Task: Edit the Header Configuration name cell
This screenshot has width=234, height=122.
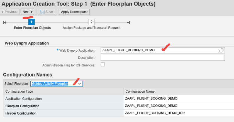Action: click(178, 113)
